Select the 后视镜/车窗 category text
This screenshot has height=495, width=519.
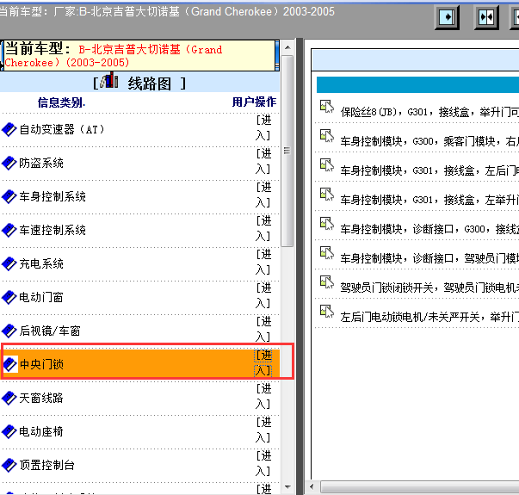coord(50,331)
